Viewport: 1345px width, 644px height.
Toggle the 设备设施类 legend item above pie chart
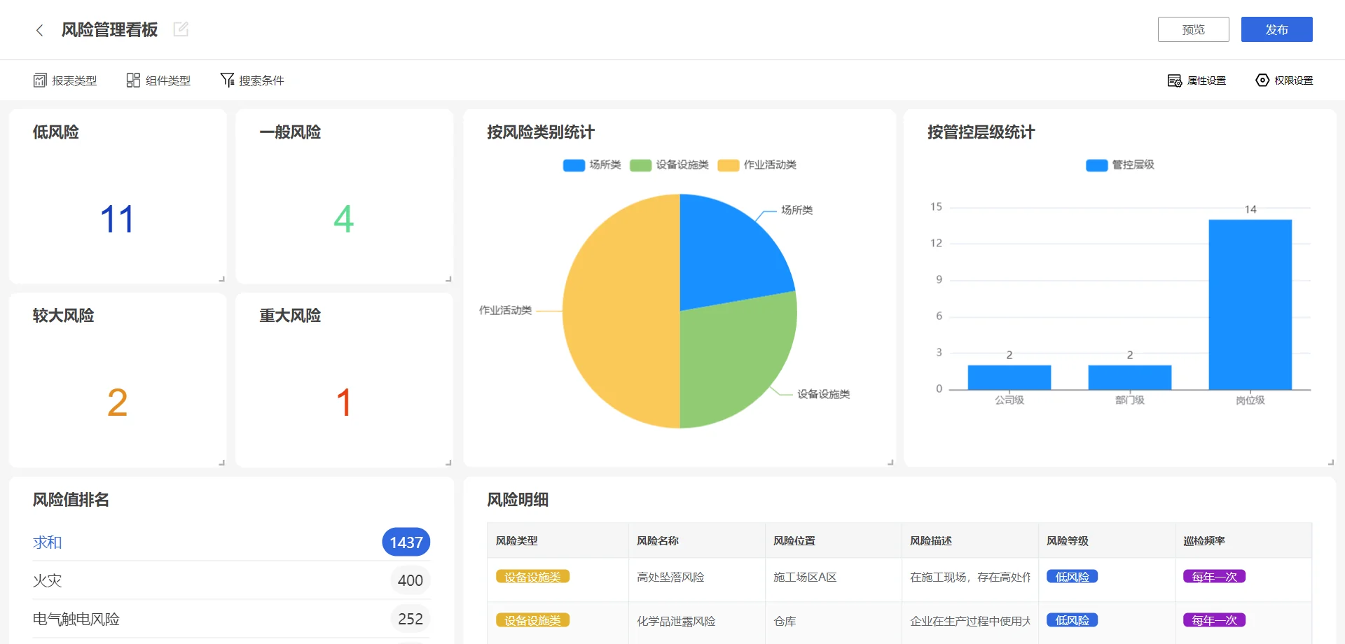(x=669, y=165)
